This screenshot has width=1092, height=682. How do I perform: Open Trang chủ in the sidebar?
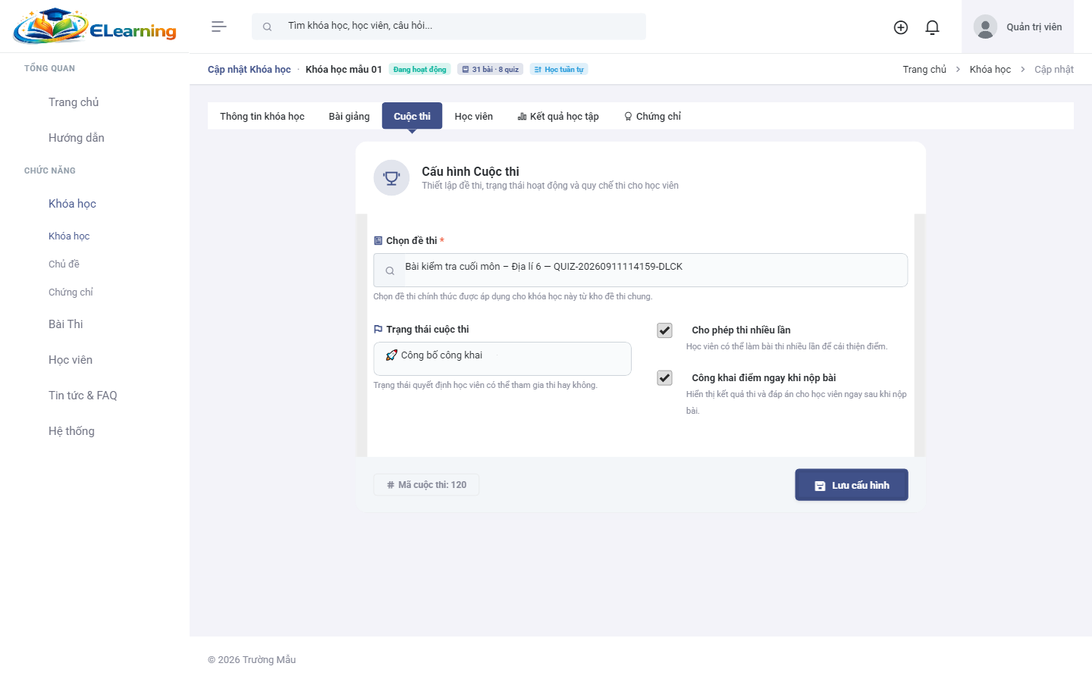click(74, 102)
